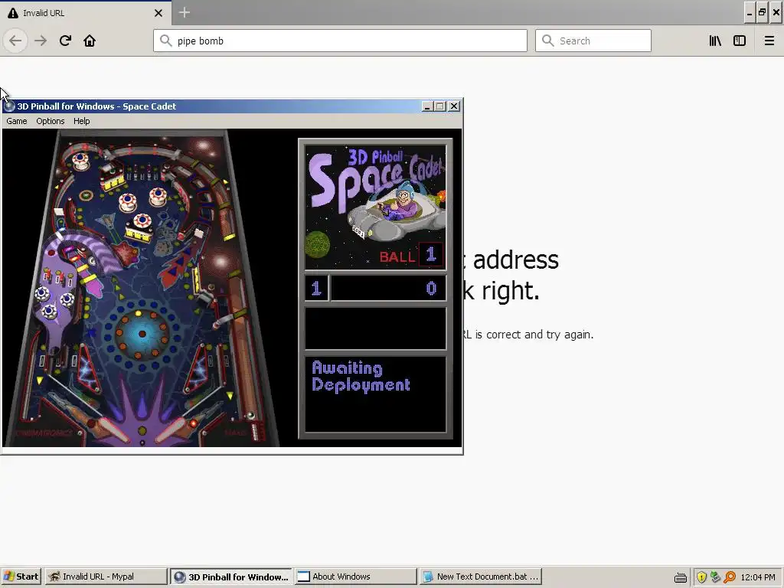The image size is (784, 588).
Task: Switch to 3D Pinball taskbar item
Action: tap(231, 577)
